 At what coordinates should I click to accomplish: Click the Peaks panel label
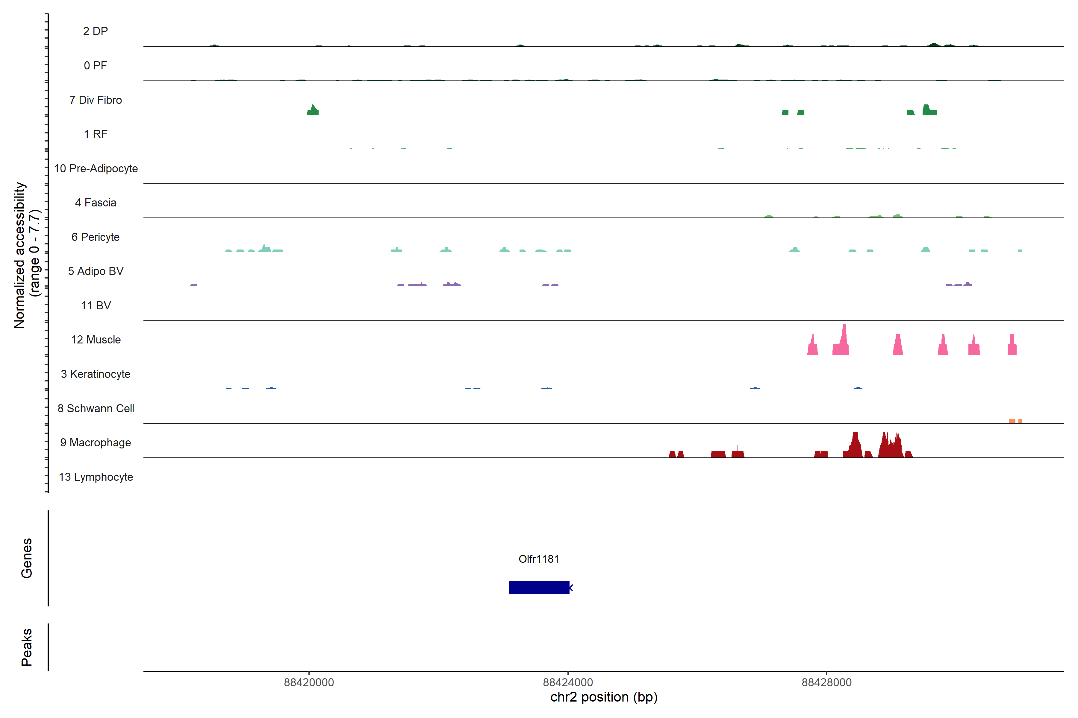pyautogui.click(x=27, y=647)
